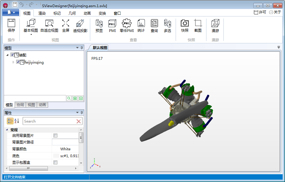The image size is (285, 182).
Task: Click the model tree search input box
Action: (x=35, y=98)
